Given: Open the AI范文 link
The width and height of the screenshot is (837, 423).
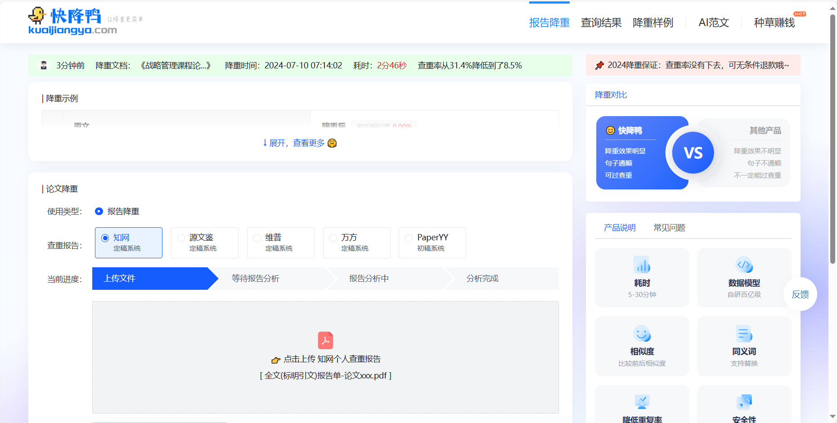Looking at the screenshot, I should [713, 22].
